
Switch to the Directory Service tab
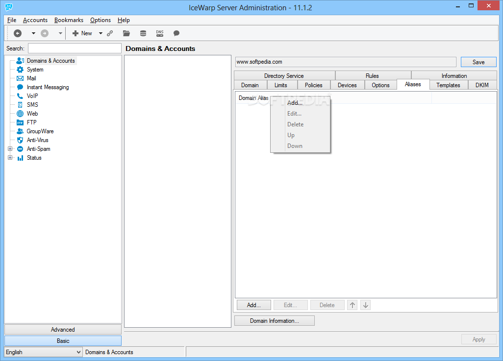(x=284, y=75)
